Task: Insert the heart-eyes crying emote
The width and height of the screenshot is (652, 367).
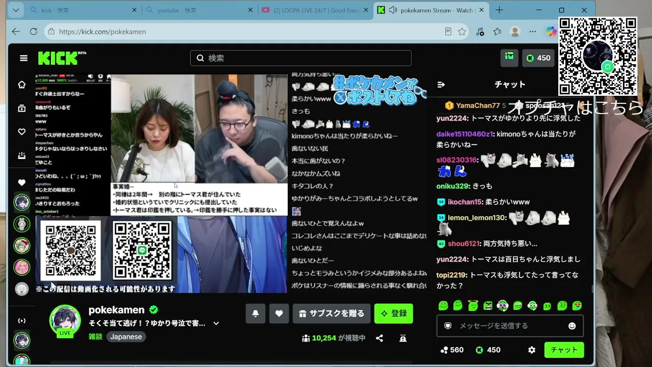Action: click(x=577, y=306)
